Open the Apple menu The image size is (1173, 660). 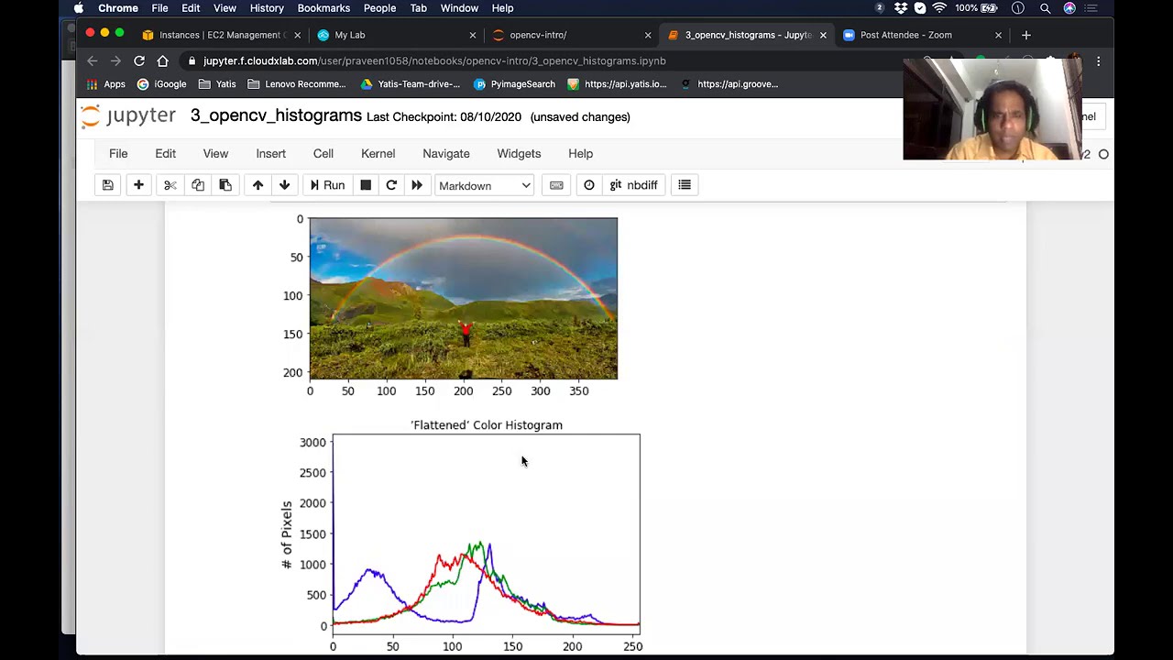click(79, 8)
